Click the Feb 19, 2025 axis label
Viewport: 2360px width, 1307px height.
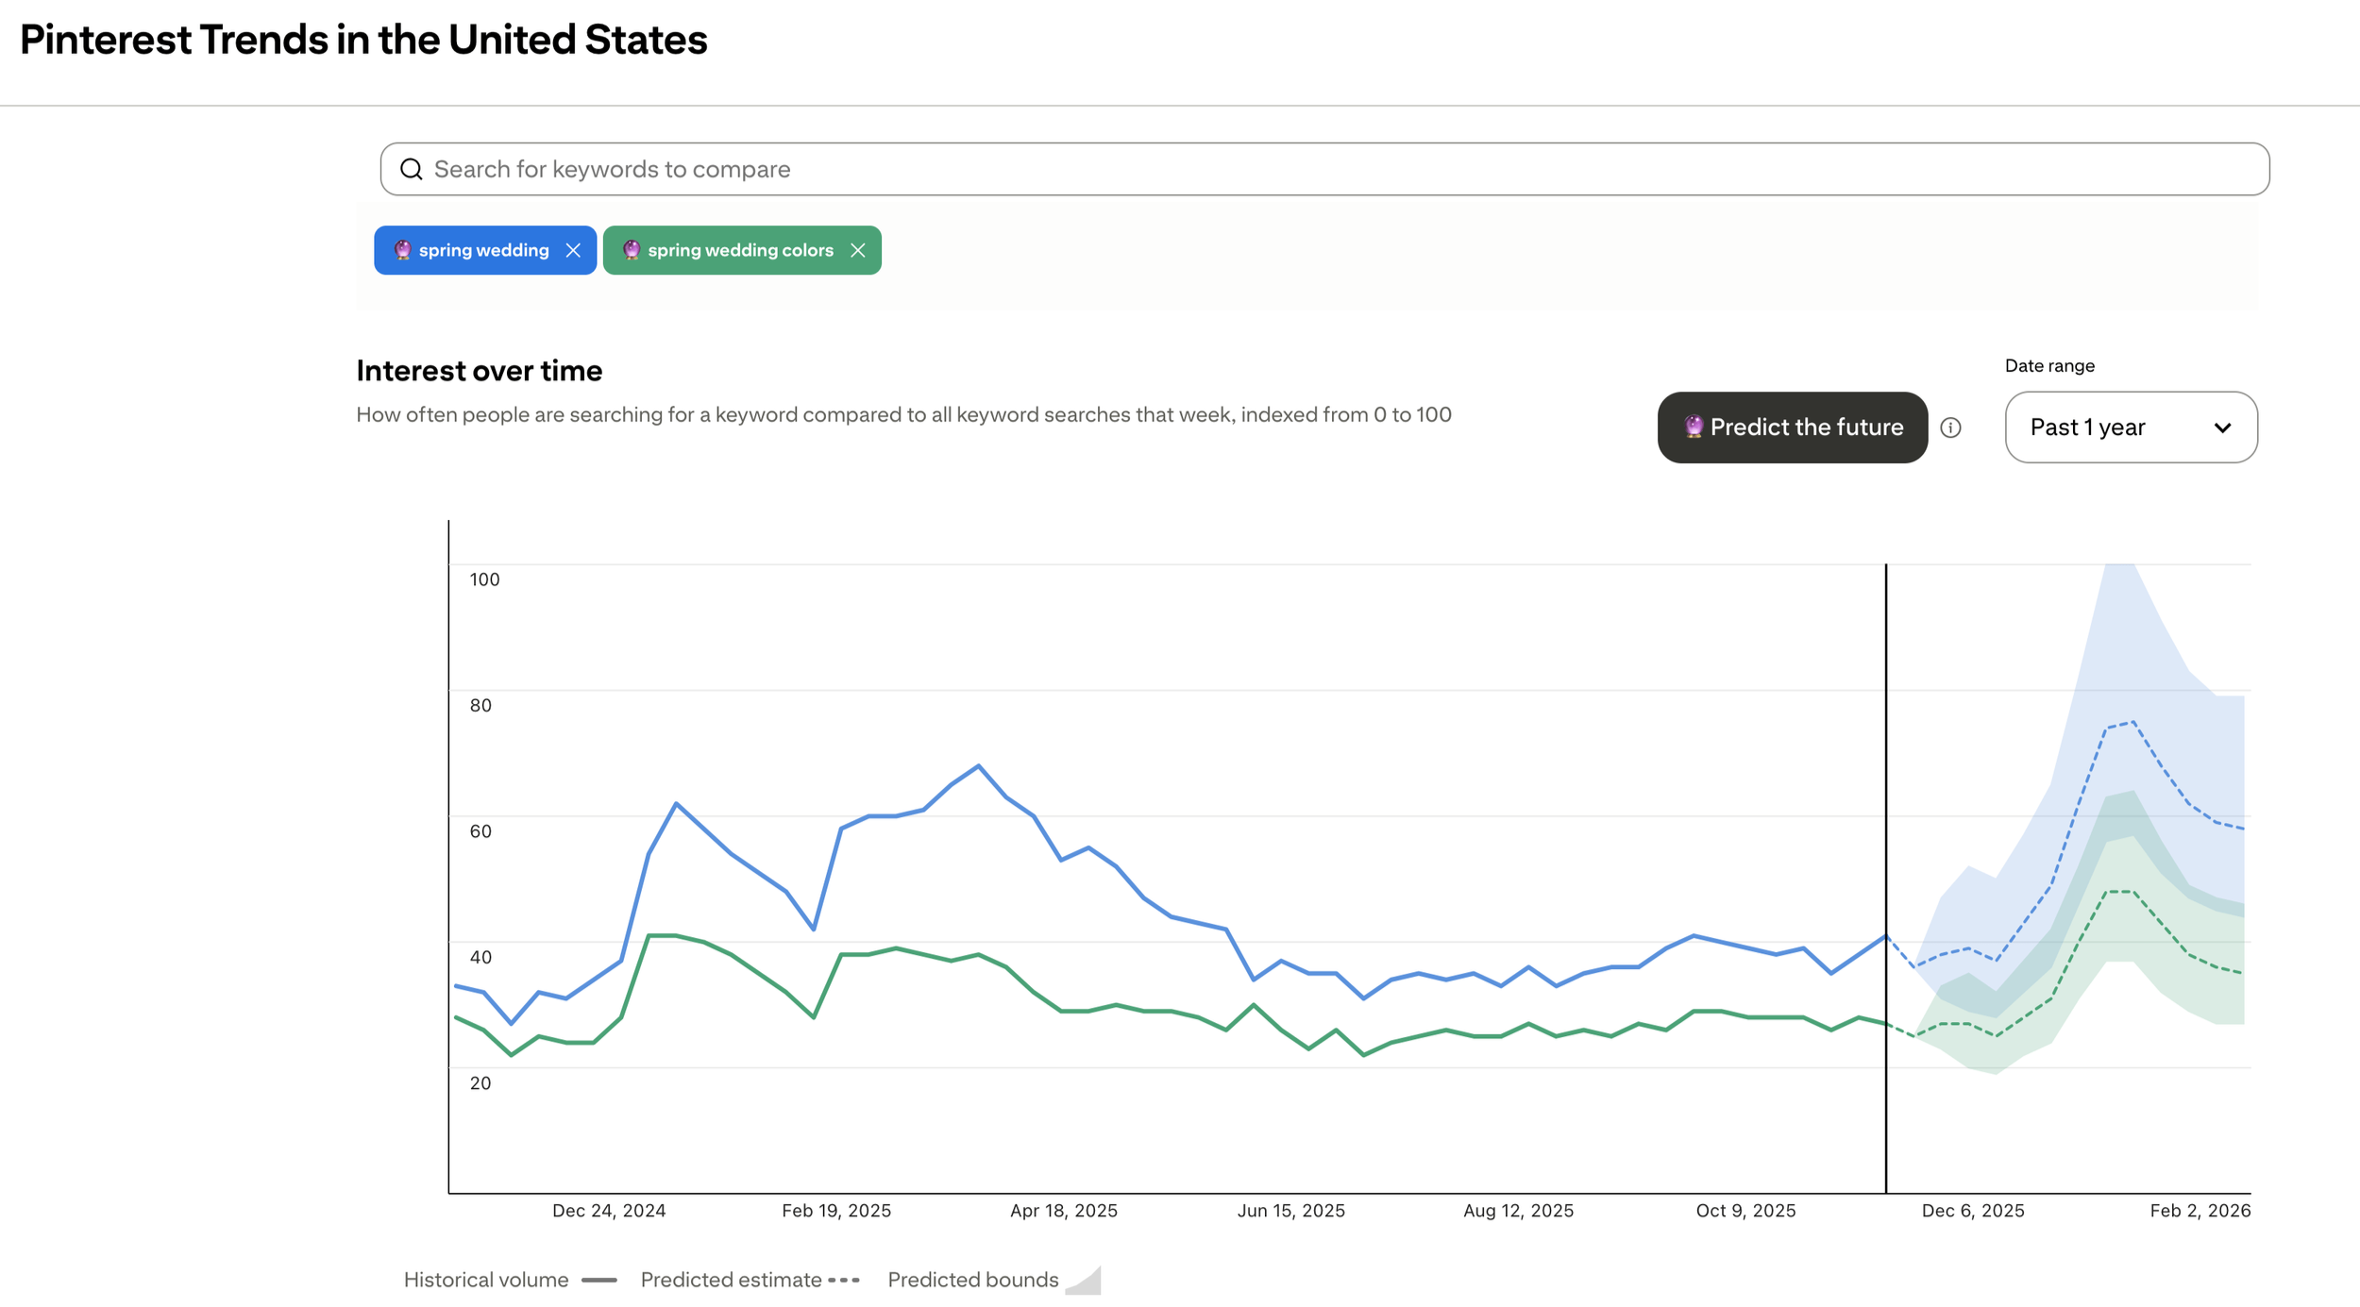(836, 1210)
